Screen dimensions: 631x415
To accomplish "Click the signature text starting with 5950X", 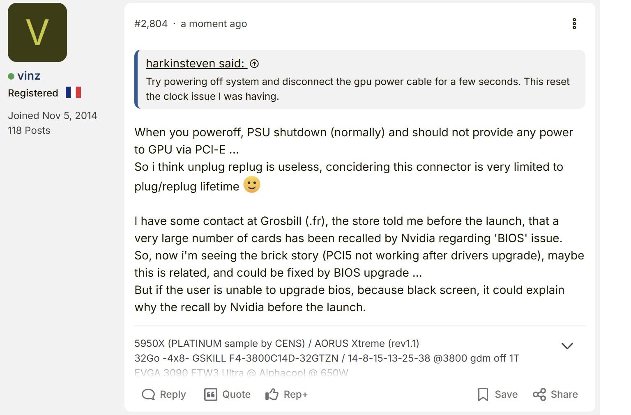I will (276, 343).
